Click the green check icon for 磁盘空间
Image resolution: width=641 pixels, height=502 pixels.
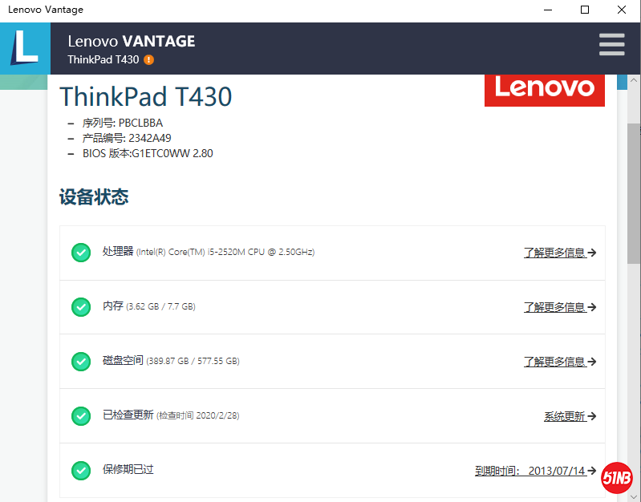click(x=81, y=362)
